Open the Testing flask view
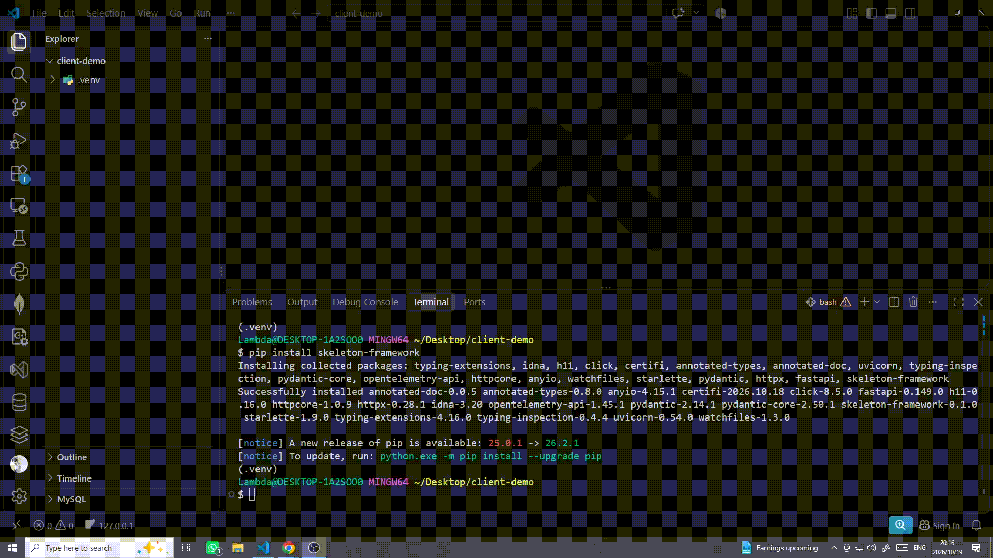 (19, 238)
